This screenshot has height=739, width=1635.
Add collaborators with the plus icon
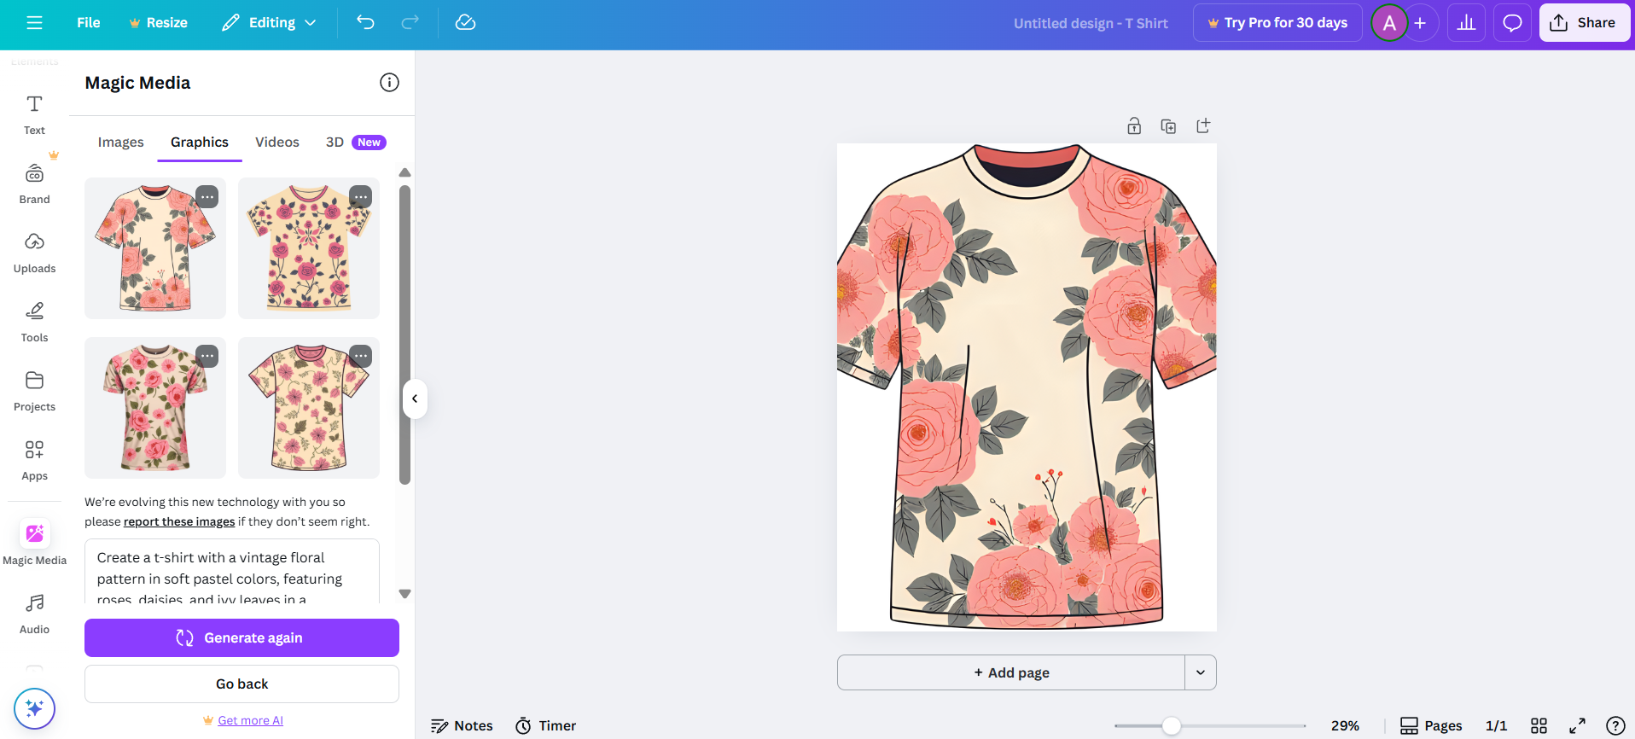[1420, 23]
